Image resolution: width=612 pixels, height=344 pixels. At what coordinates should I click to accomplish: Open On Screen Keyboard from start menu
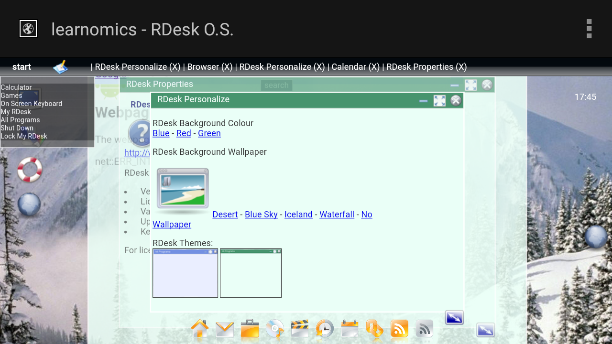pos(32,104)
